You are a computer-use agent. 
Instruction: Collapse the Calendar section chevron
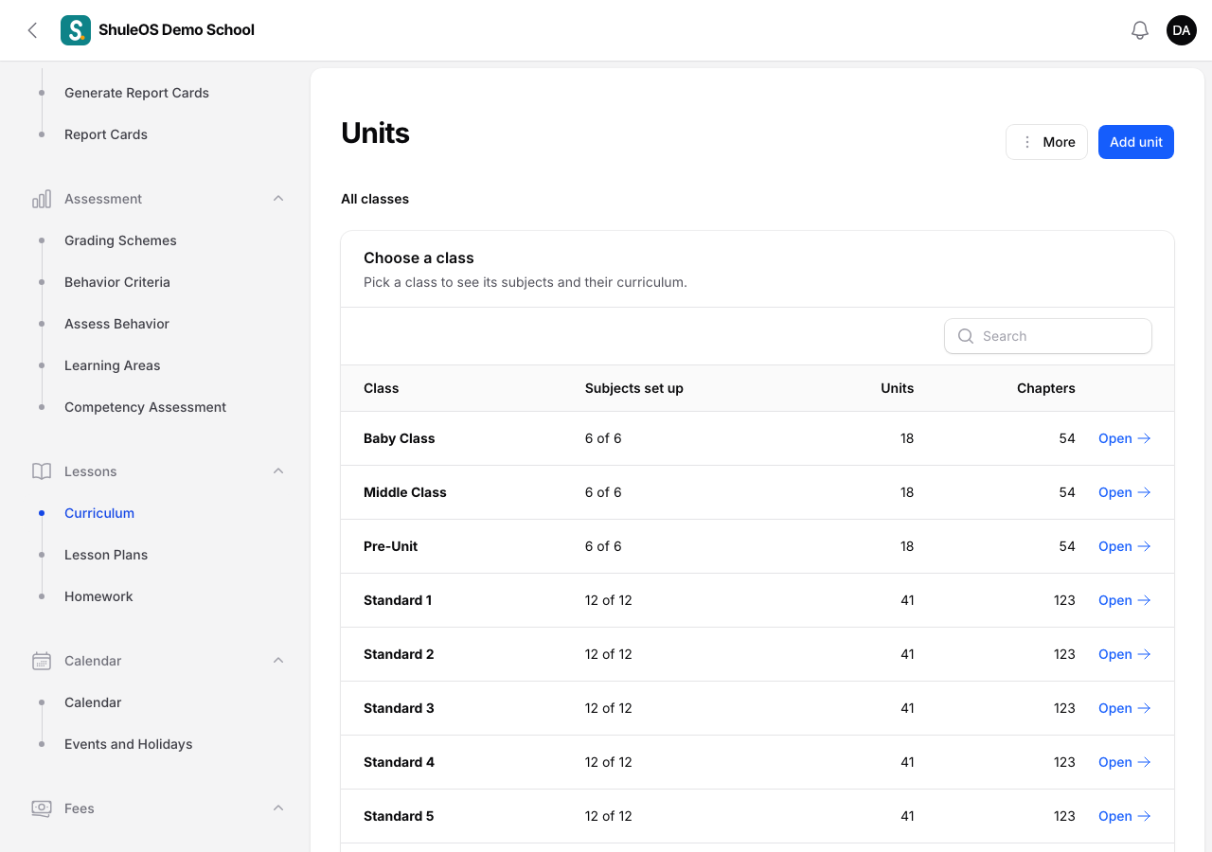278,661
